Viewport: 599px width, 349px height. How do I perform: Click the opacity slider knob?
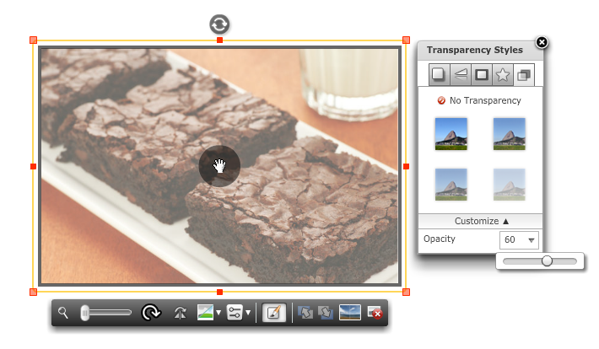point(547,261)
